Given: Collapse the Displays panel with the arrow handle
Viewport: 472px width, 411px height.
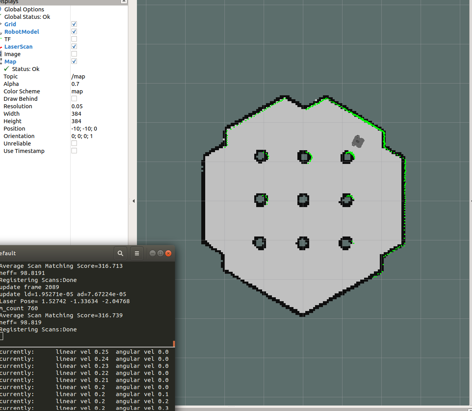Looking at the screenshot, I should 133,201.
